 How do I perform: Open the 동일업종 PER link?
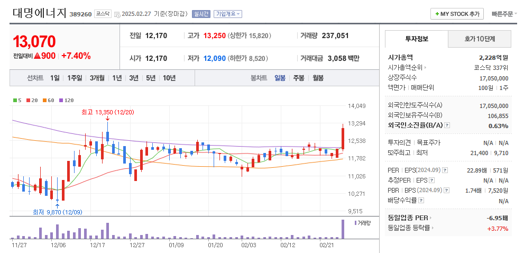[410, 218]
